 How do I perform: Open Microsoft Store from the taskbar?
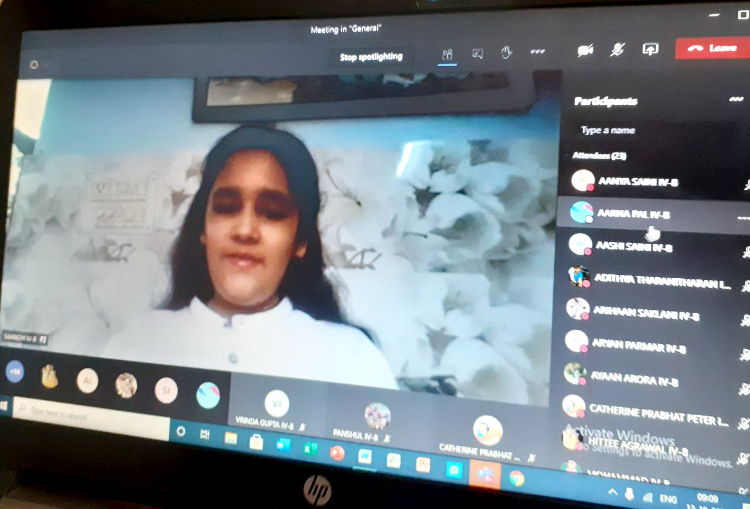(256, 442)
